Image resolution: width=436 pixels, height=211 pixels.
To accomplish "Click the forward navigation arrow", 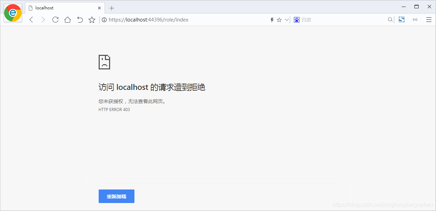I will [43, 20].
